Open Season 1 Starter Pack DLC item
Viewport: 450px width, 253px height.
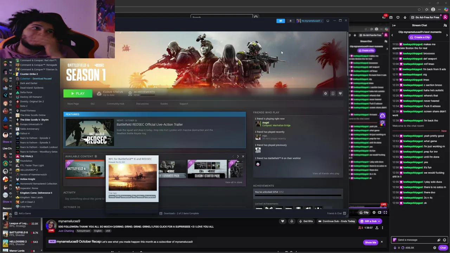pyautogui.click(x=207, y=169)
